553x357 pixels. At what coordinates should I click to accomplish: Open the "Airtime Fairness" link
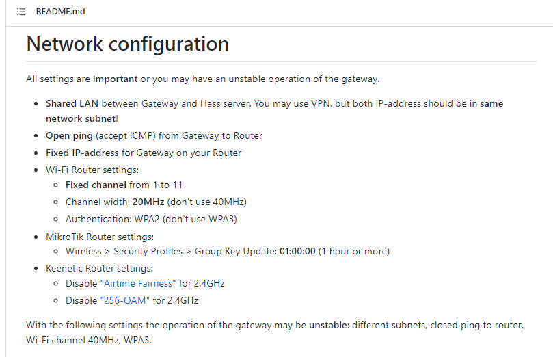138,283
